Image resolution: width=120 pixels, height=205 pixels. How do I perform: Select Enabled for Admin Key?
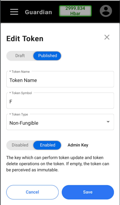click(47, 145)
